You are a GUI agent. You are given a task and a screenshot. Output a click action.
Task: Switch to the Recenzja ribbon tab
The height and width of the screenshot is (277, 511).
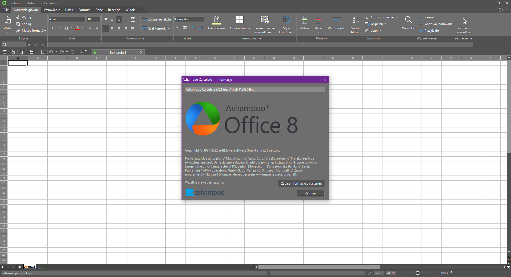click(114, 10)
